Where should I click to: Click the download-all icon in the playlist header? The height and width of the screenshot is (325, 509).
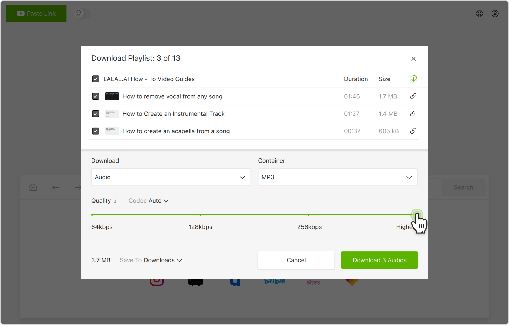414,79
